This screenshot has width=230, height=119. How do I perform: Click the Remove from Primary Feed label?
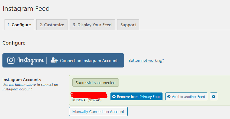(139, 97)
